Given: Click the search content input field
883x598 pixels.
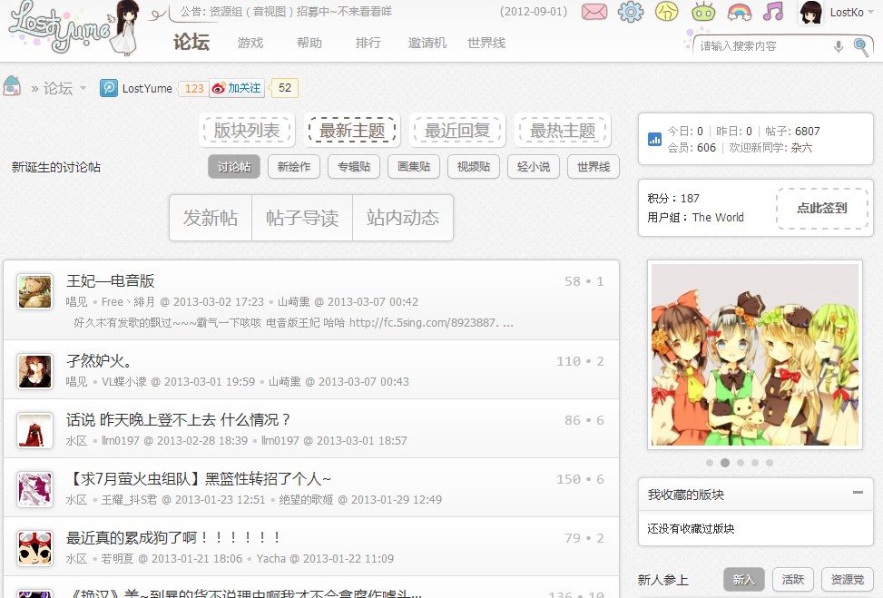Looking at the screenshot, I should pos(765,46).
